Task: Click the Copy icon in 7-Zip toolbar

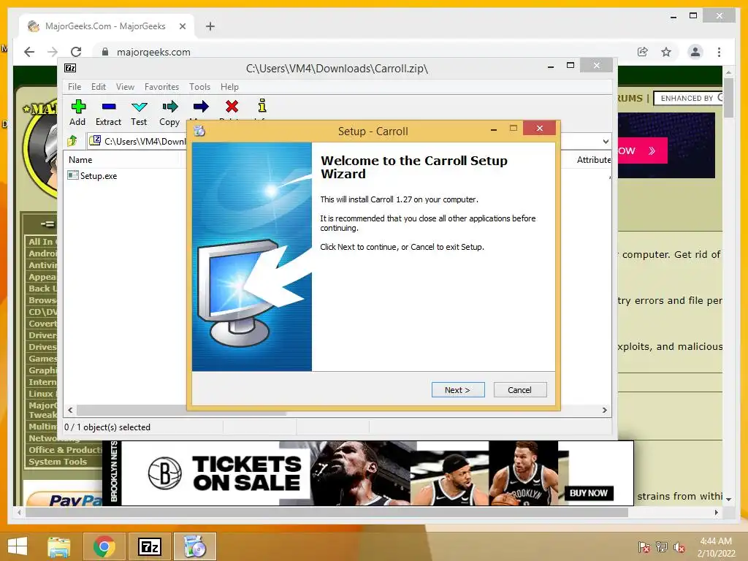Action: (169, 107)
